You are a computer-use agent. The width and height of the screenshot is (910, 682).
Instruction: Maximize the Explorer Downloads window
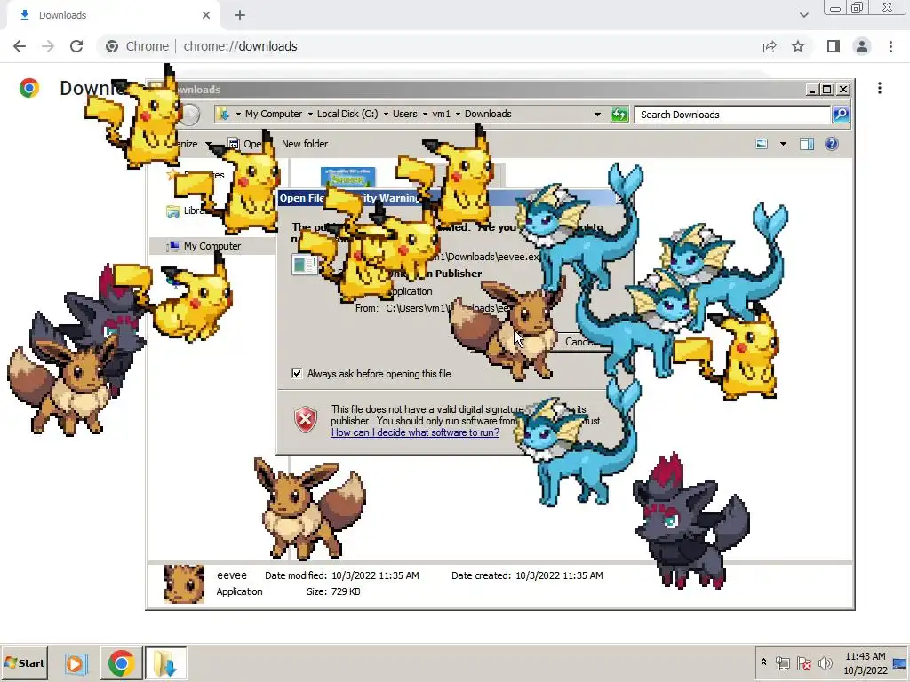(x=827, y=90)
